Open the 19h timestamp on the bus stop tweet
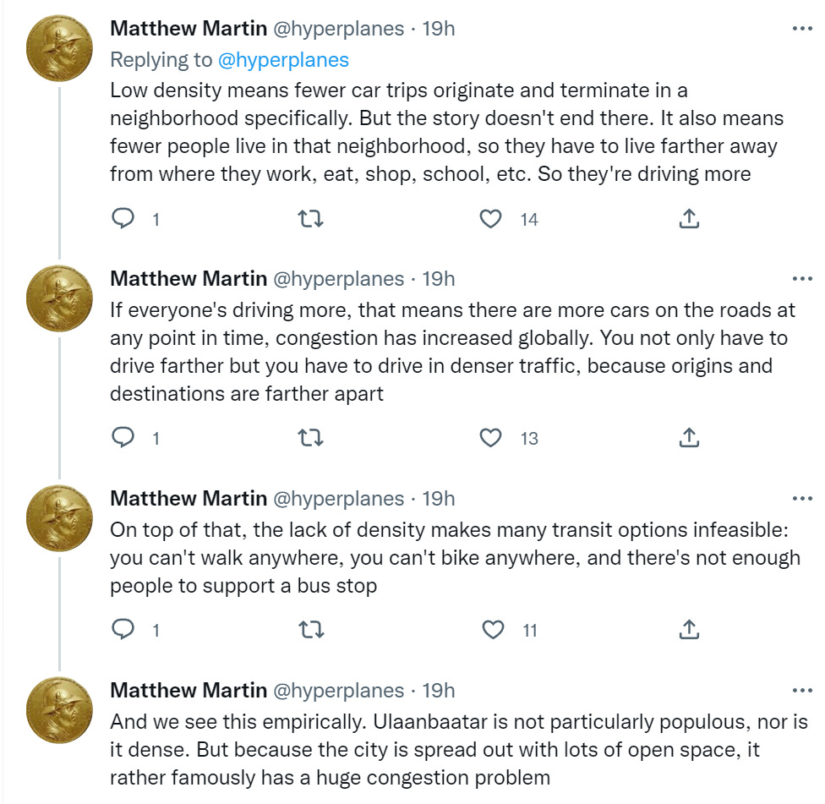The width and height of the screenshot is (825, 804). [x=438, y=499]
